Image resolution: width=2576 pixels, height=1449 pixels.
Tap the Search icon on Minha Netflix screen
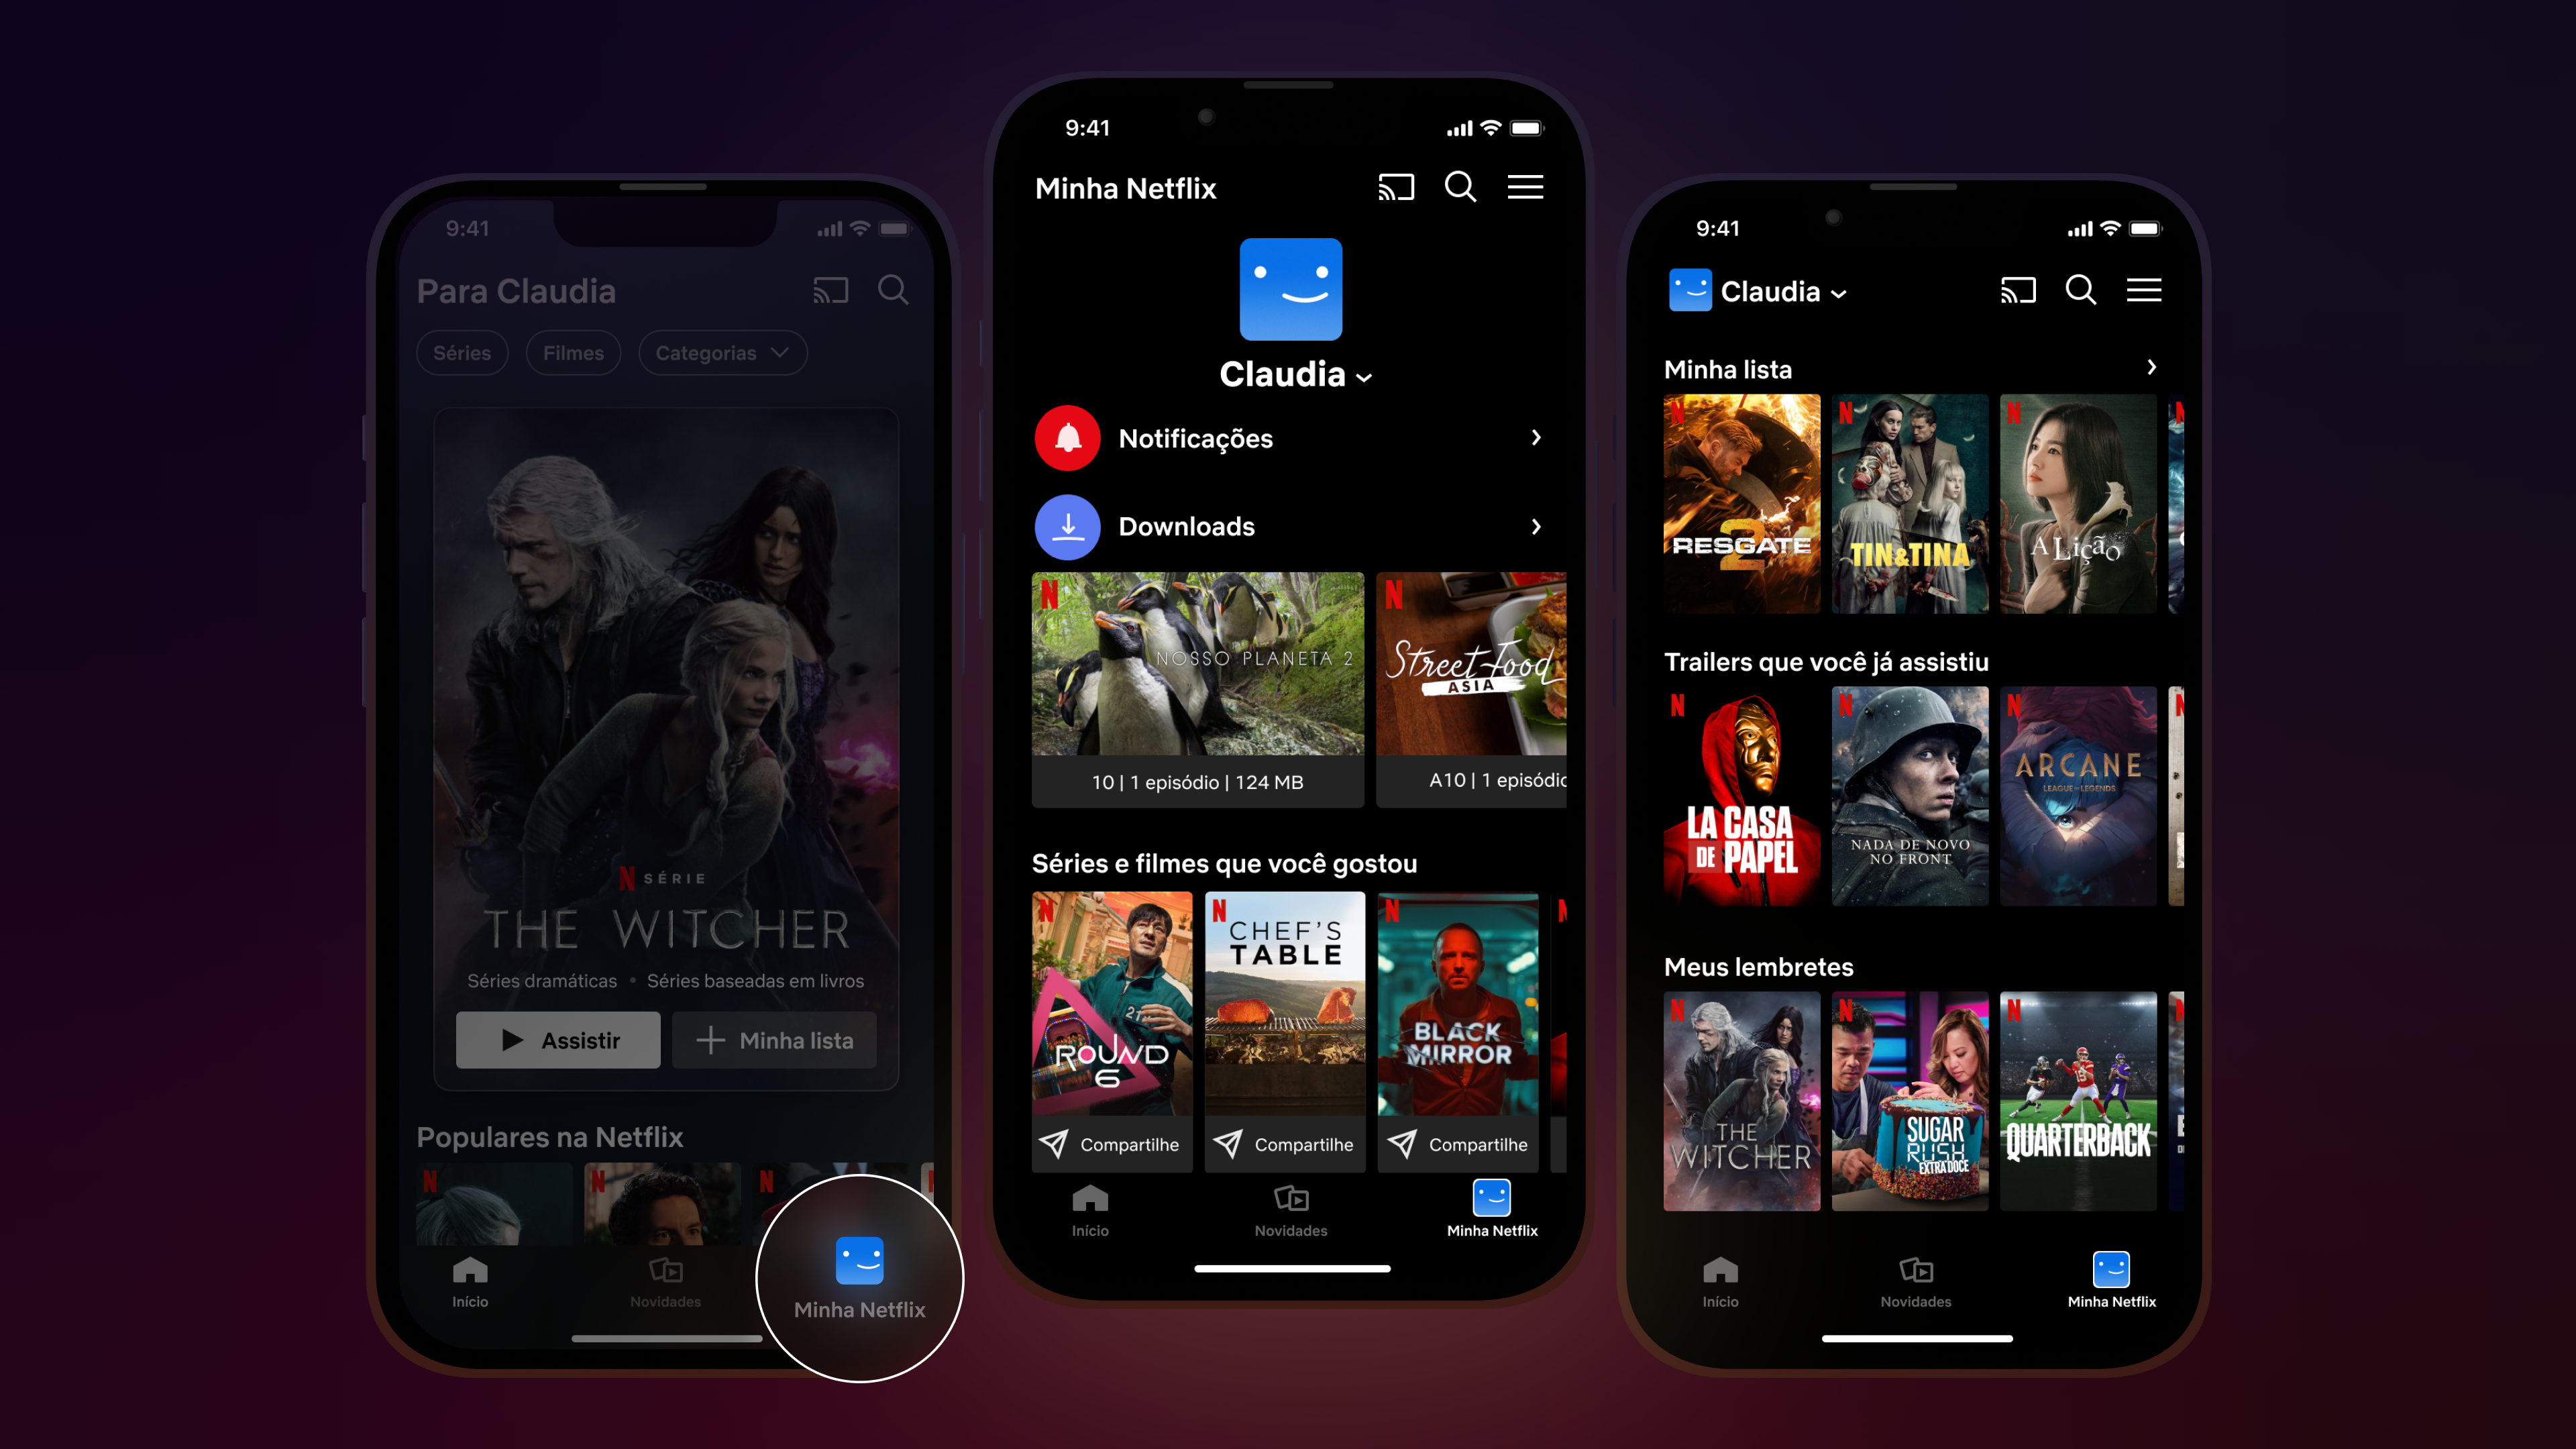click(1460, 188)
